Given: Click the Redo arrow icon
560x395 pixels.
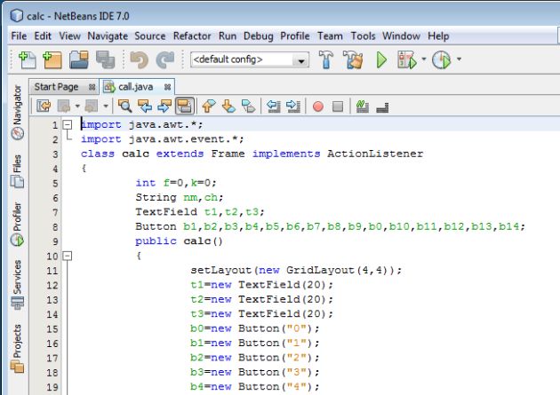Looking at the screenshot, I should coord(165,59).
